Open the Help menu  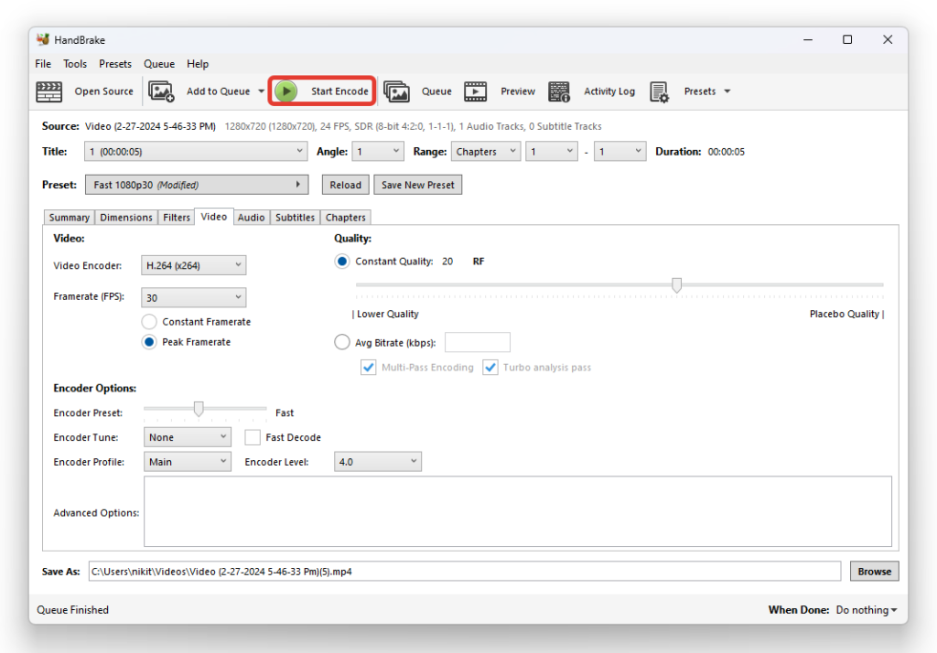pyautogui.click(x=198, y=64)
